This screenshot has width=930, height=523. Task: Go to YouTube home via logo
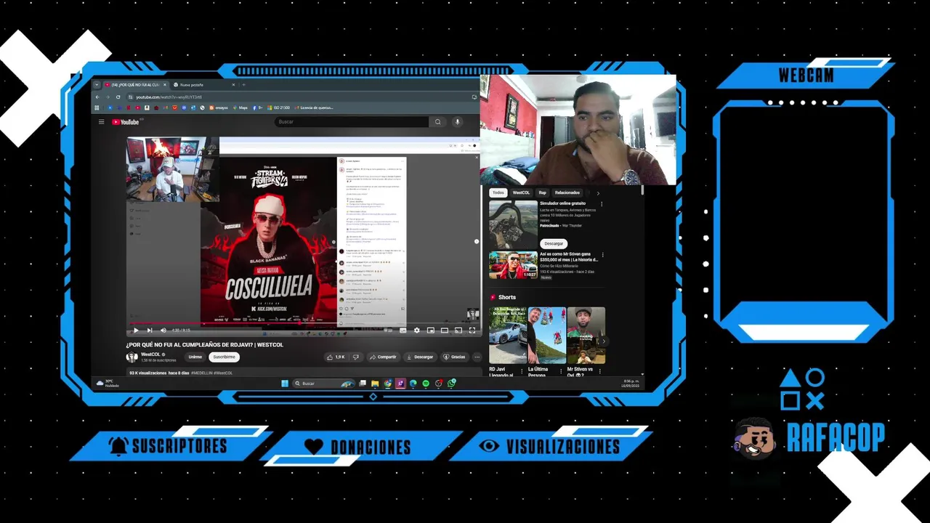[125, 122]
